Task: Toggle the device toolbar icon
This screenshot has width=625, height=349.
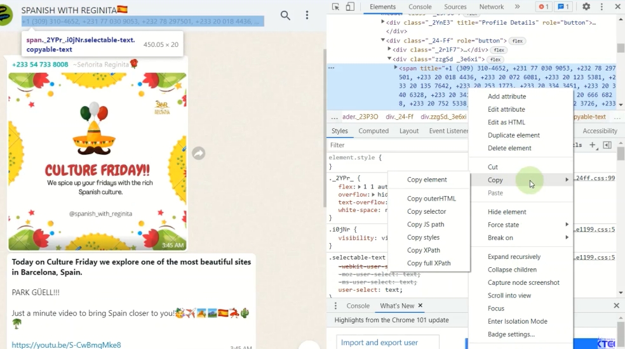Action: (x=349, y=7)
